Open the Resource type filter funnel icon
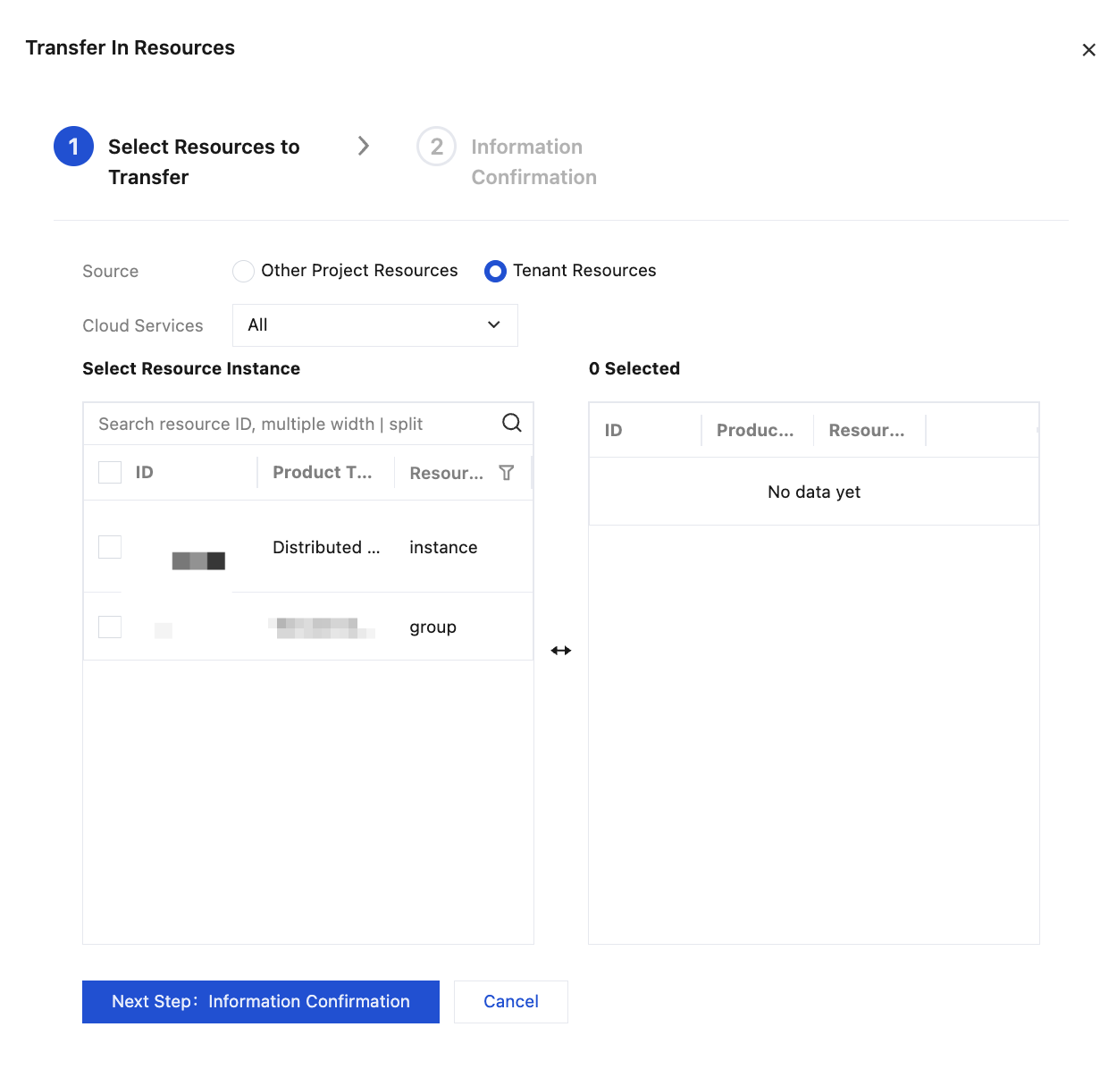The height and width of the screenshot is (1069, 1117). 507,473
